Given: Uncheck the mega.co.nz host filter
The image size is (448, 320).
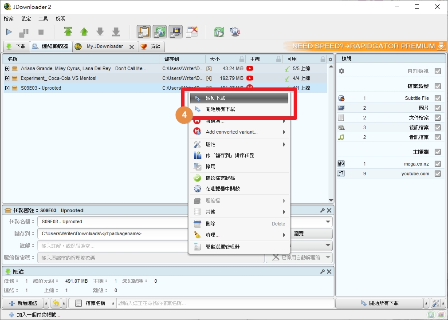Looking at the screenshot, I should (438, 164).
